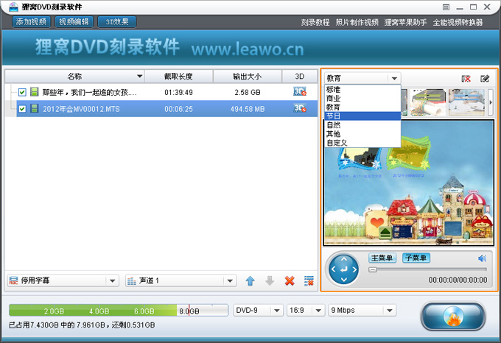This screenshot has height=343, width=501.
Task: Click the 3D column header
Action: coord(299,77)
